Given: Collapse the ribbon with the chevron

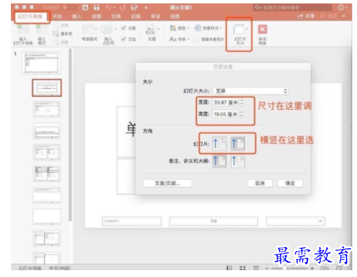Looking at the screenshot, I should [343, 16].
